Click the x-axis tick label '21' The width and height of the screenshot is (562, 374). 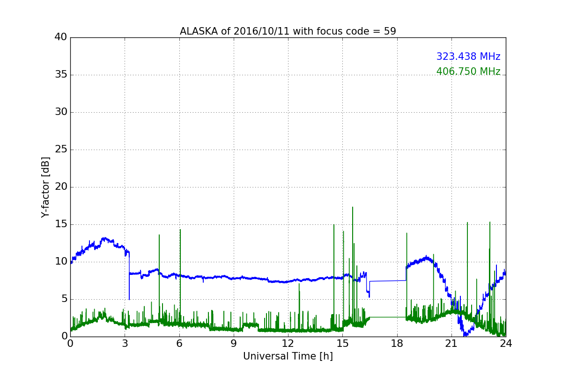tap(451, 343)
